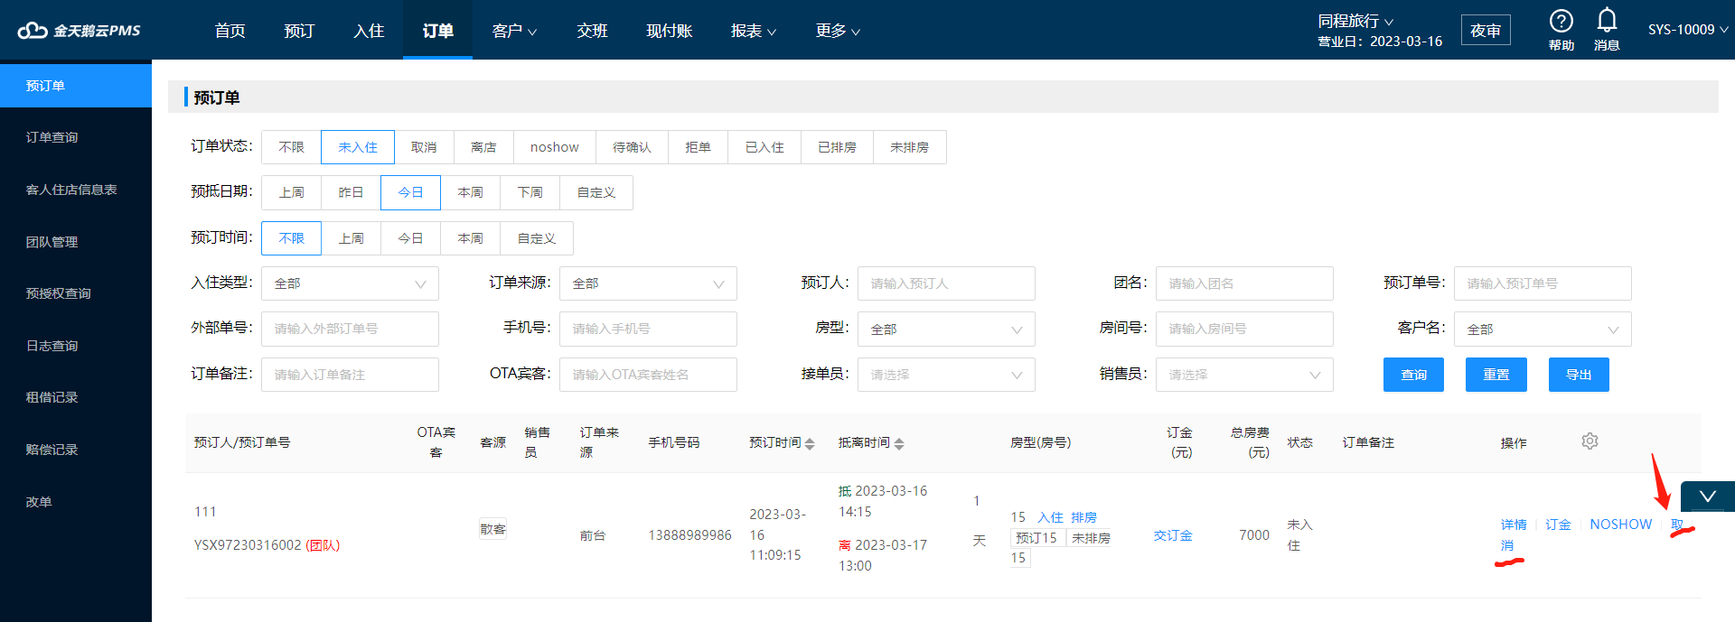Go to the 首页 tab

pyautogui.click(x=230, y=31)
